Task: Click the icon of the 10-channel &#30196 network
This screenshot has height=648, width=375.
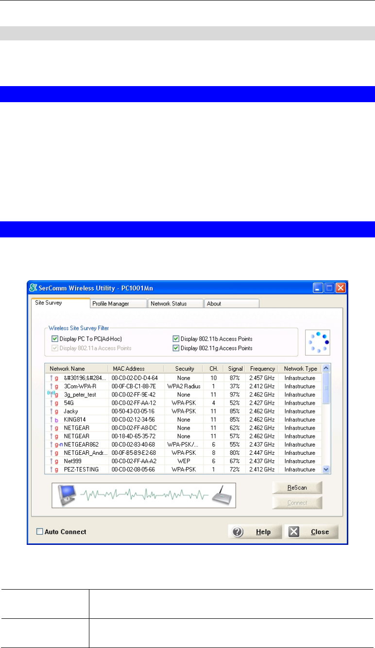Action: coord(53,378)
